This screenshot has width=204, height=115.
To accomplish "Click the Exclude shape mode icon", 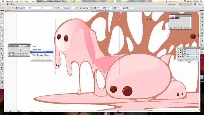I will point(20,50).
